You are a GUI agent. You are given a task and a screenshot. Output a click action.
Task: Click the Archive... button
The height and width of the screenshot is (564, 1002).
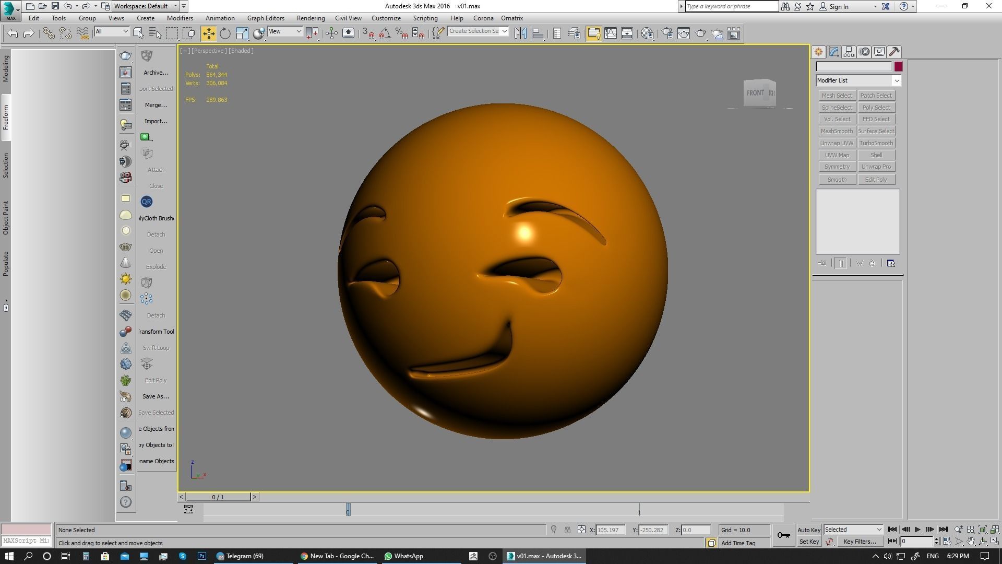tap(156, 73)
